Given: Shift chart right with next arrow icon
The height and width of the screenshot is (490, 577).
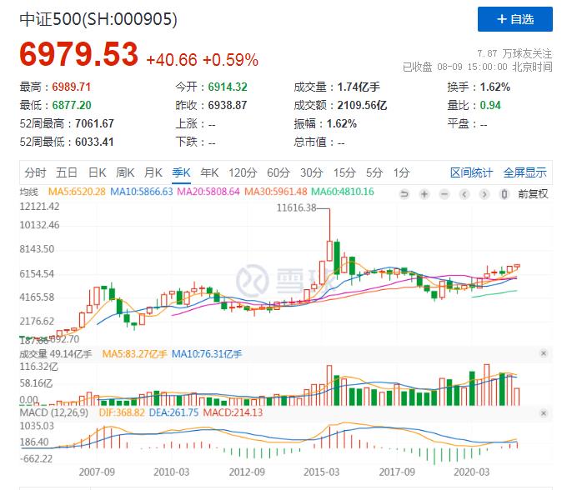Looking at the screenshot, I should point(484,194).
